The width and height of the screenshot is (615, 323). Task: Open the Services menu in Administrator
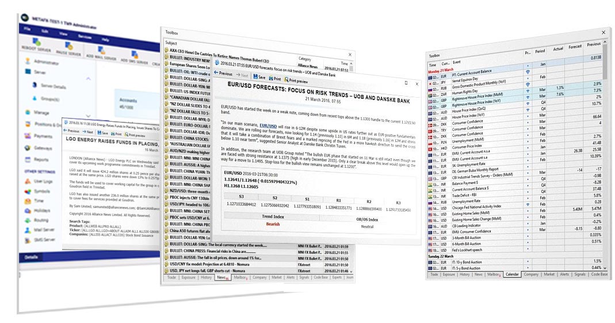pos(85,37)
